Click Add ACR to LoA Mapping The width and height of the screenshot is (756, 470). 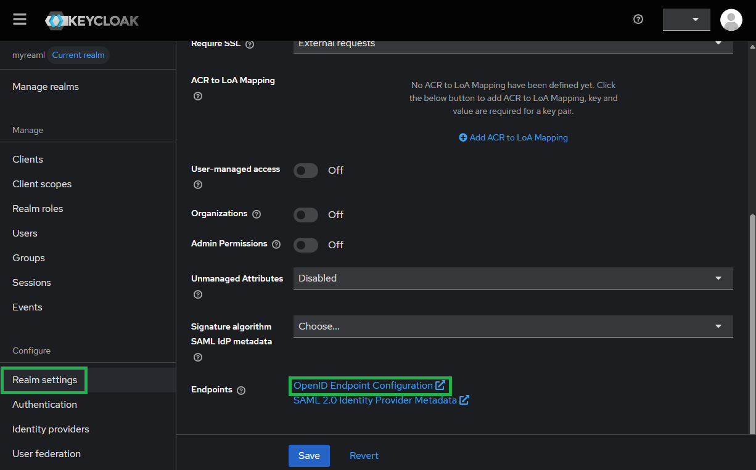click(x=513, y=138)
